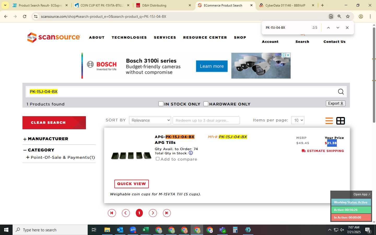Click the coin cups product thumbnail

(x=131, y=156)
